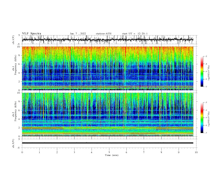Viewport: 221px width, 171px height.
Task: Click inside the ch.2 spectrogram panel
Action: click(x=107, y=115)
